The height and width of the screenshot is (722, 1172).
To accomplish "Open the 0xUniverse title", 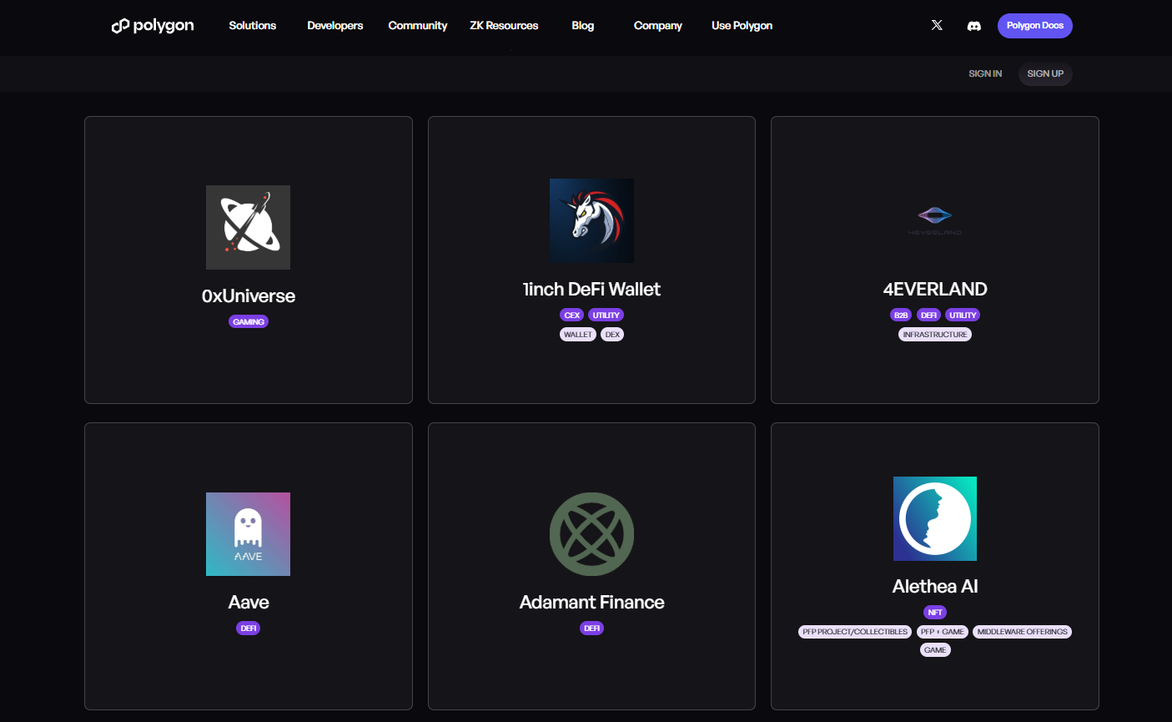I will point(249,295).
